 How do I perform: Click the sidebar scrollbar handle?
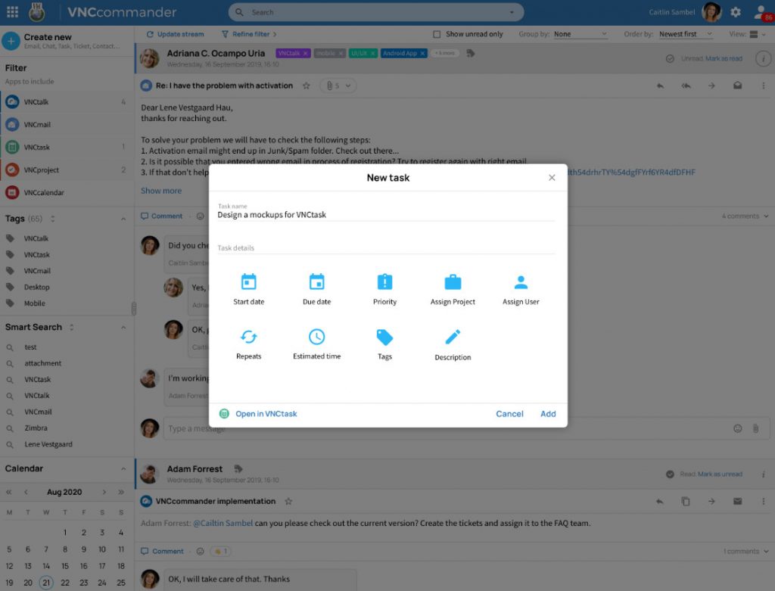point(133,308)
